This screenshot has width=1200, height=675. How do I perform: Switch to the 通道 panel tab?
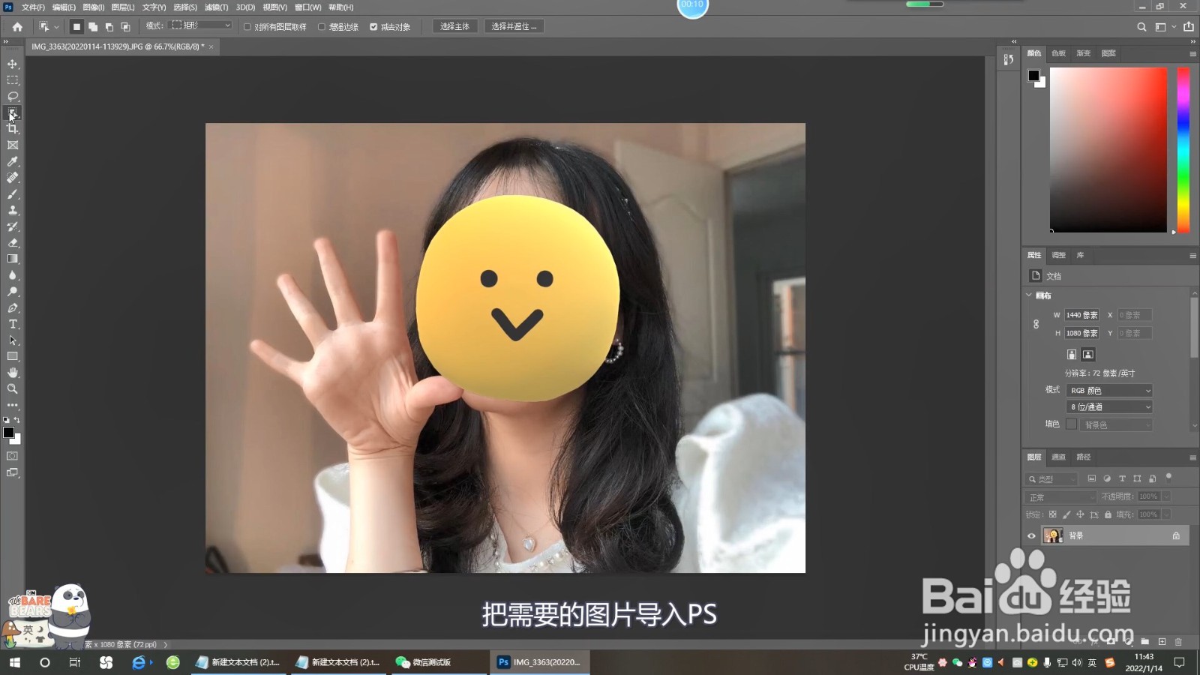1057,457
